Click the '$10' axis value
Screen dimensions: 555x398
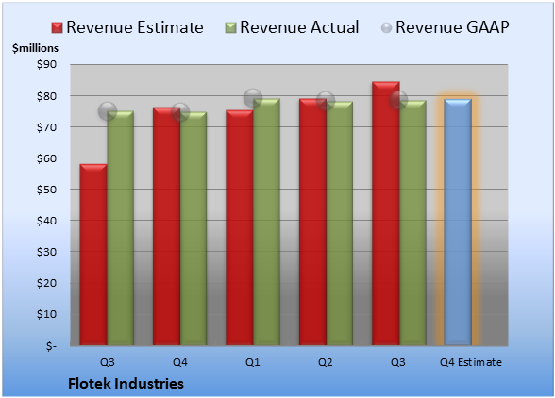46,314
